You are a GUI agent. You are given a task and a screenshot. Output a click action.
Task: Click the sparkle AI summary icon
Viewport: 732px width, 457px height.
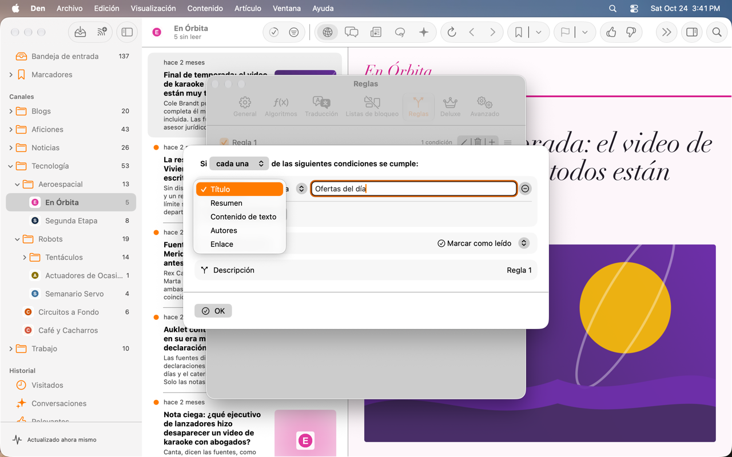coord(424,33)
